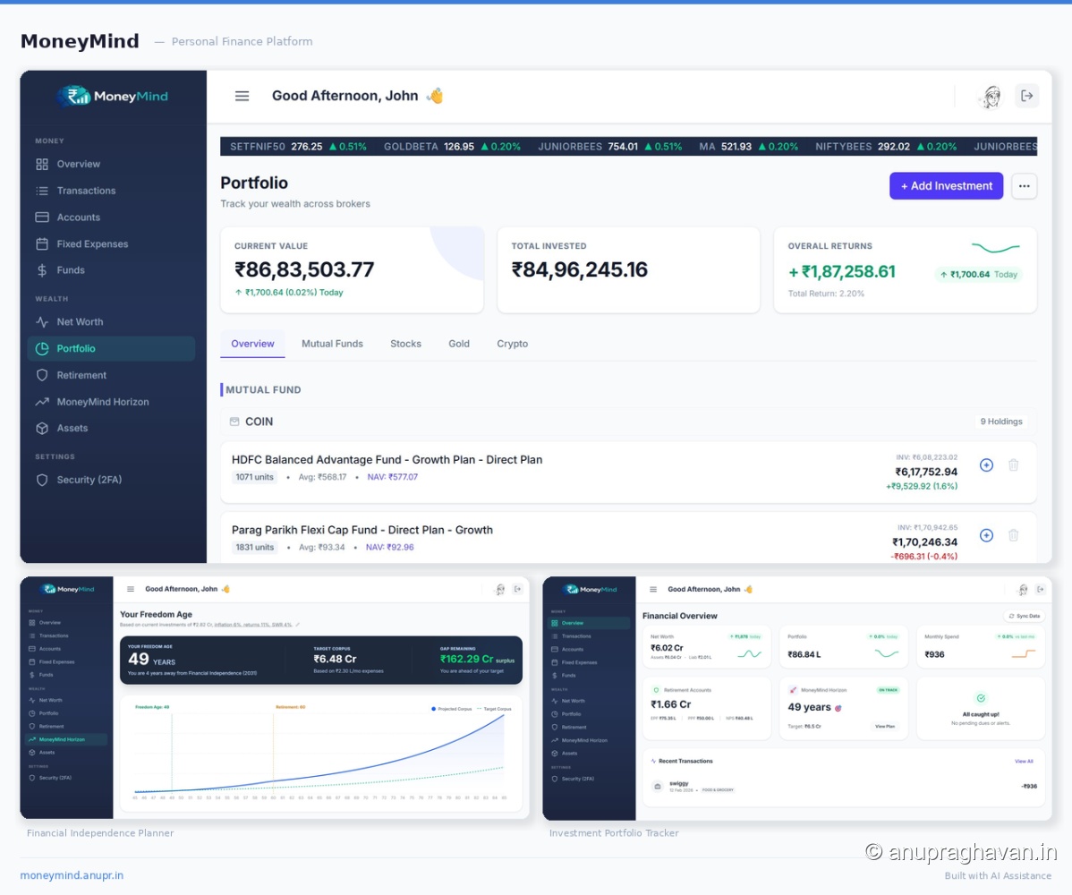The image size is (1072, 895).
Task: Click Net Worth ₹6.02 Cr card in thumbnail
Action: tap(707, 646)
